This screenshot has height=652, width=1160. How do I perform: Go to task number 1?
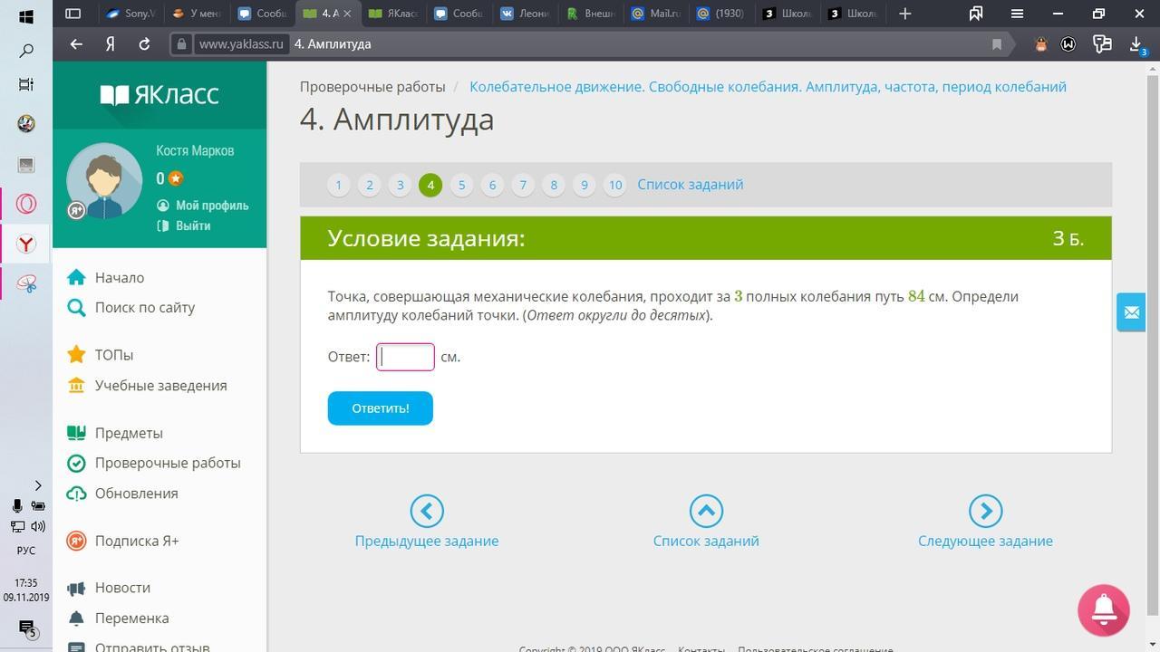pos(338,185)
